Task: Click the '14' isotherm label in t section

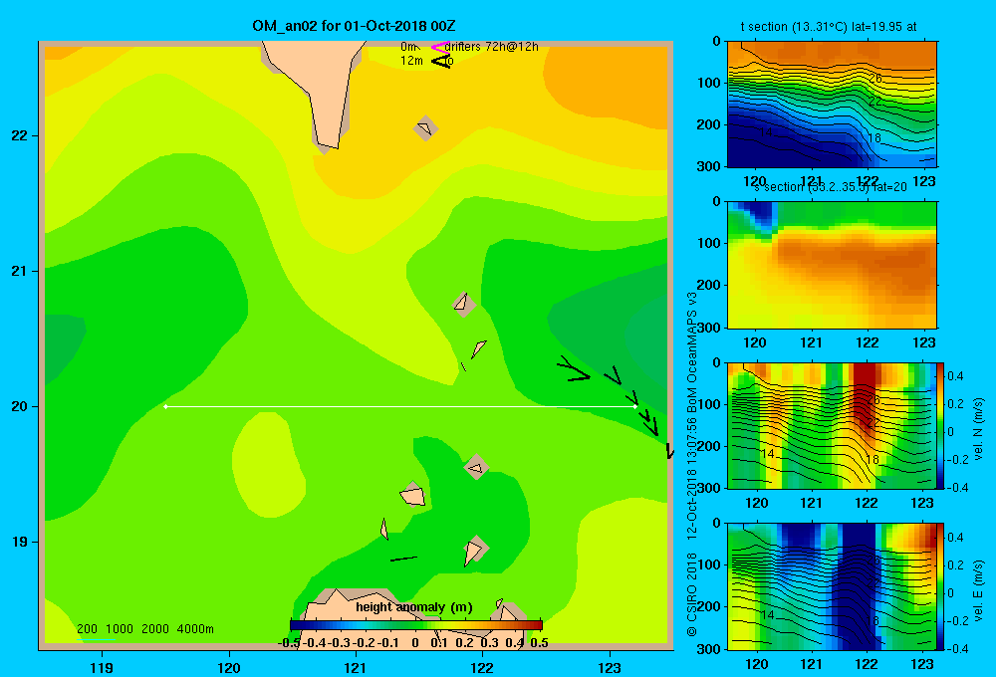Action: pyautogui.click(x=765, y=132)
